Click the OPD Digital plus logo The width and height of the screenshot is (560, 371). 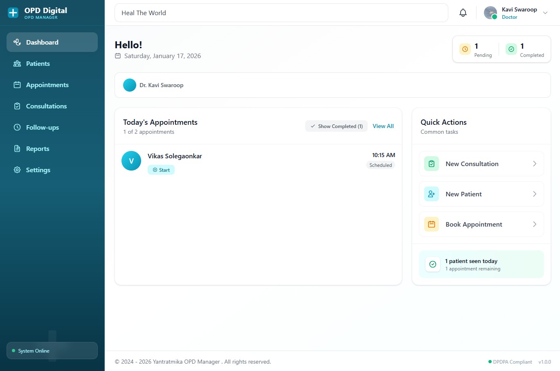pyautogui.click(x=13, y=12)
